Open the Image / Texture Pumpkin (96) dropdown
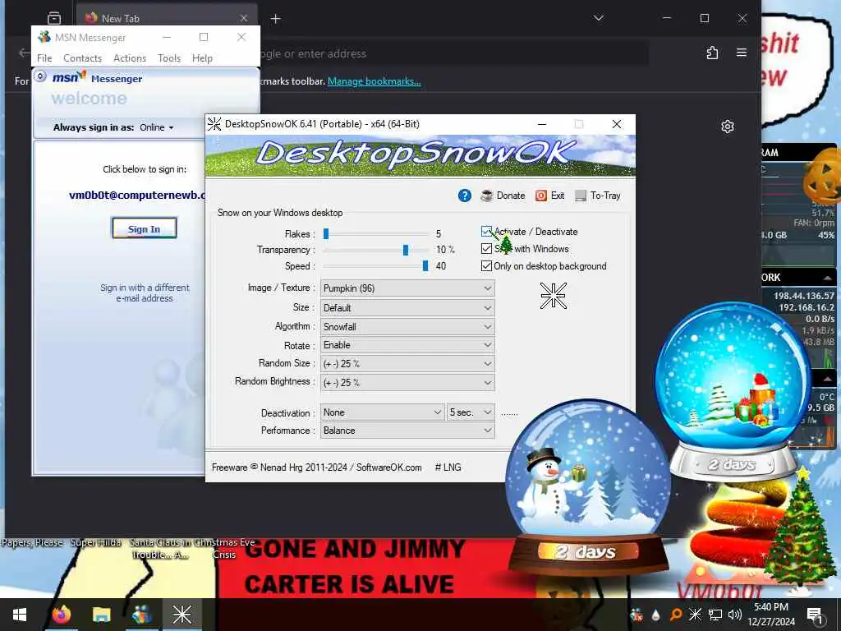Image resolution: width=841 pixels, height=631 pixels. point(407,288)
